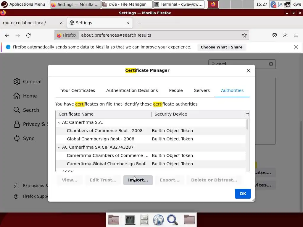This screenshot has height=227, width=303.
Task: Open Firefox Support link
Action: (x=31, y=196)
